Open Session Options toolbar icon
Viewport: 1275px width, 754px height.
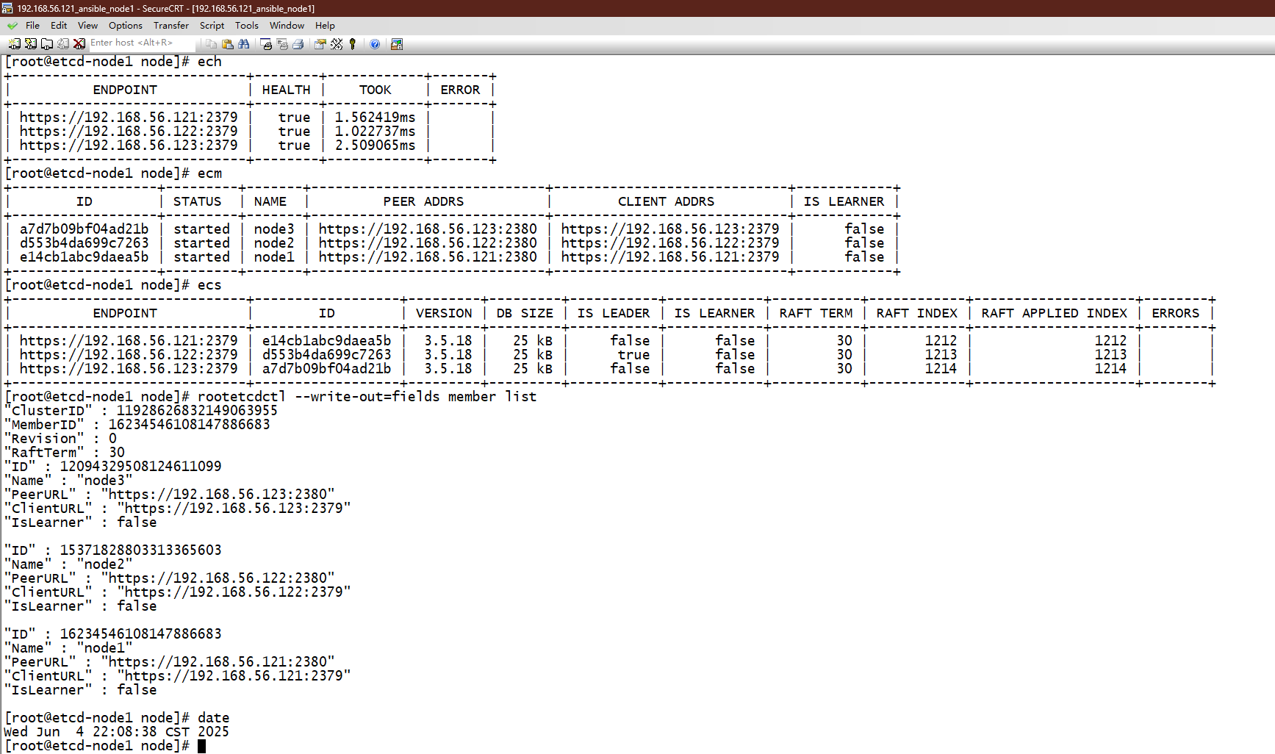(320, 44)
